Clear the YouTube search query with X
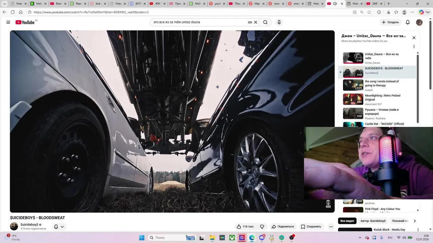Screen dimensions: 433x243 pyautogui.click(x=256, y=22)
